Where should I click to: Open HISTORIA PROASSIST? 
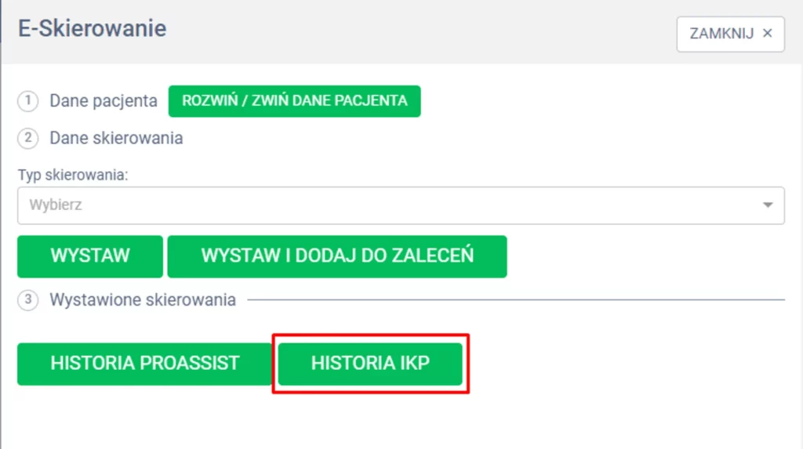coord(144,364)
